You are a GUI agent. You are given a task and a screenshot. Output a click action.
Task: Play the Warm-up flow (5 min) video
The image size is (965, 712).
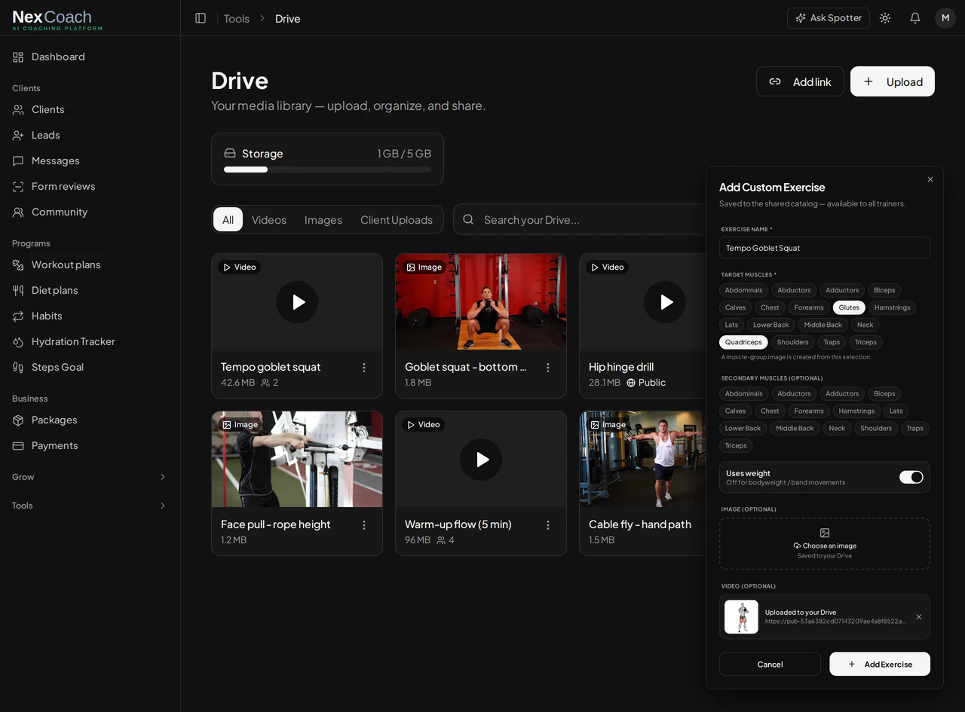(x=481, y=460)
